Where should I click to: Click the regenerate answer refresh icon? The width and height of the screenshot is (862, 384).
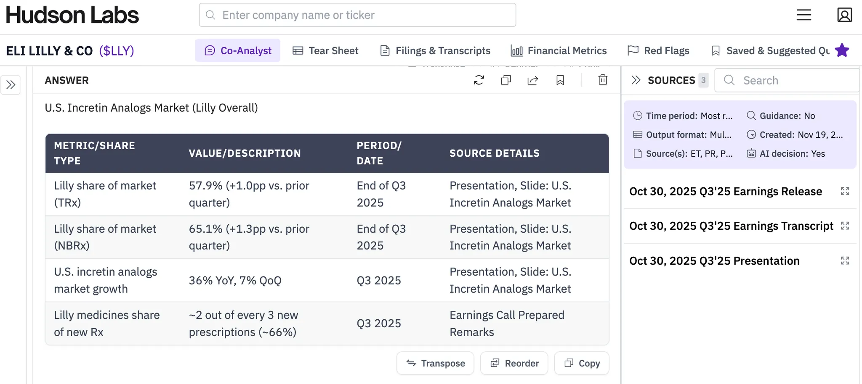[479, 80]
